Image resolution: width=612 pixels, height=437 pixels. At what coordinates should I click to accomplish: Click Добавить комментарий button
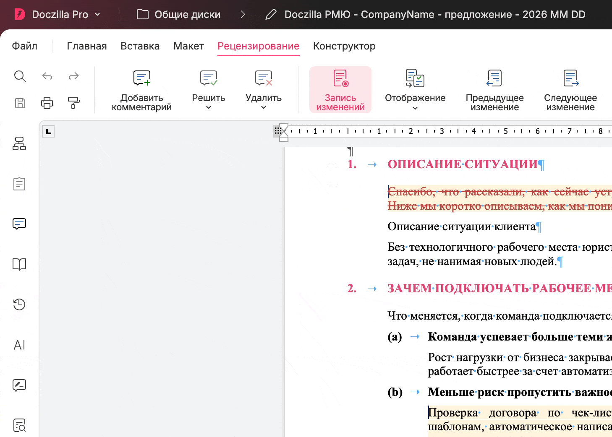[142, 90]
